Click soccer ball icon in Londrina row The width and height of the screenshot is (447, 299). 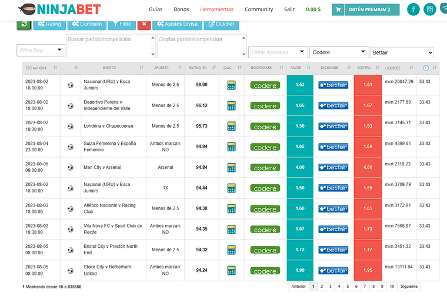(x=71, y=127)
